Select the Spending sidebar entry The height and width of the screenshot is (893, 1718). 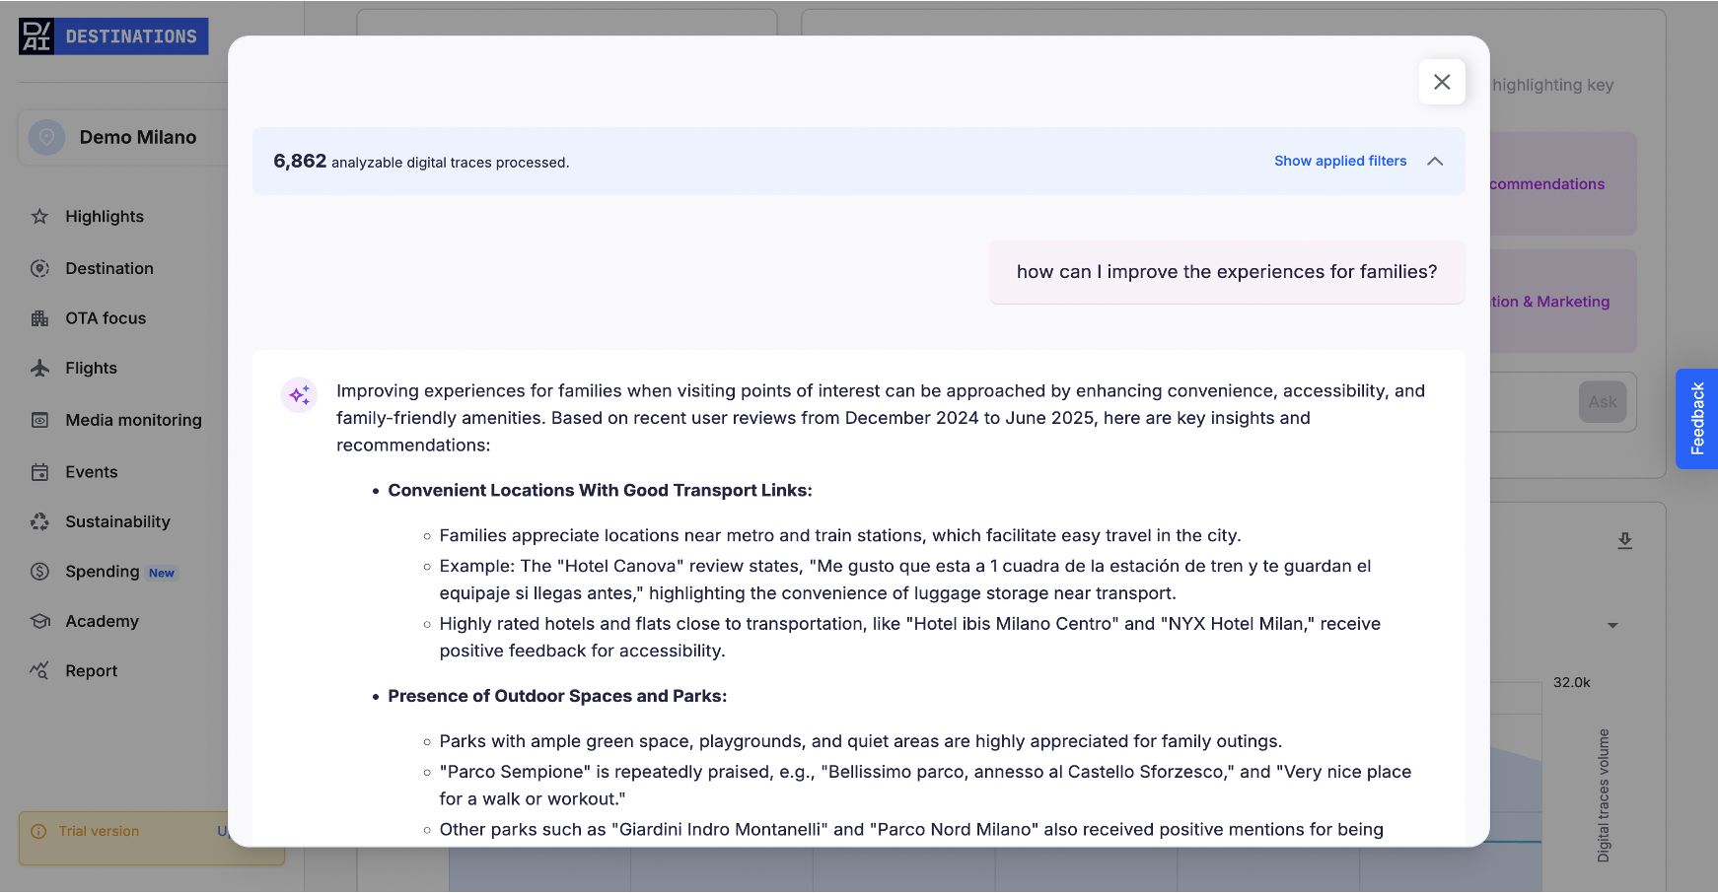103,572
